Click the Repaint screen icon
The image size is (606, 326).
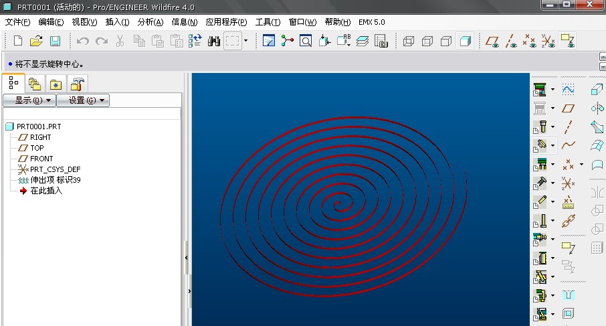pos(269,41)
